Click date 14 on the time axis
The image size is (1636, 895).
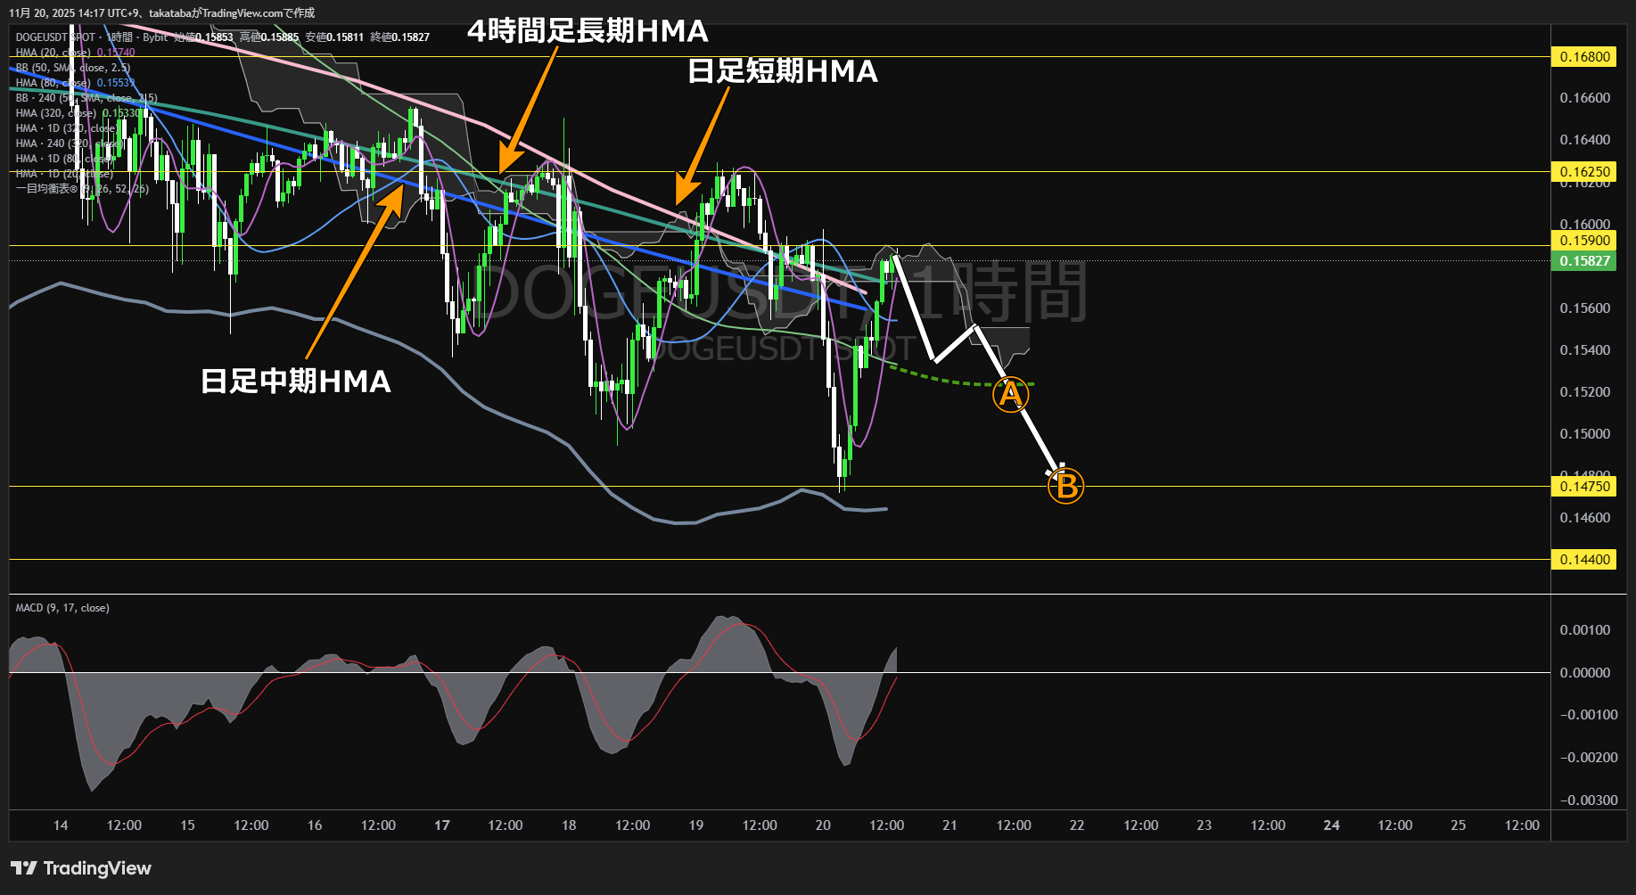(x=61, y=825)
